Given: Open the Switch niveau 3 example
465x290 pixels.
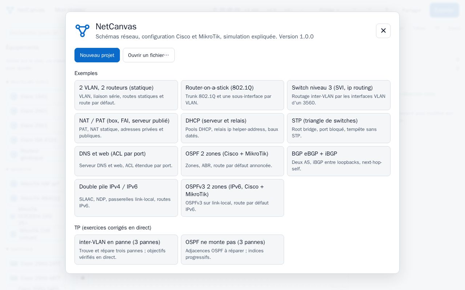Looking at the screenshot, I should (x=339, y=95).
